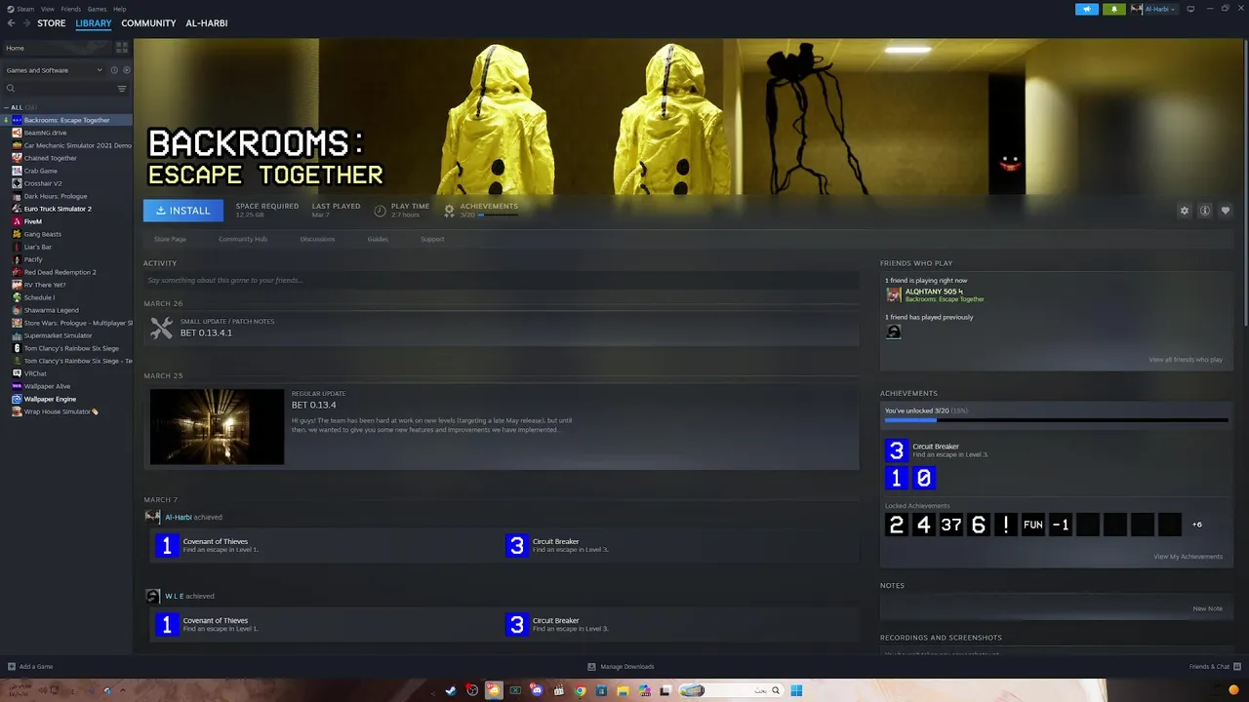This screenshot has width=1249, height=702.
Task: Go to the COMMUNITY tab
Action: coord(148,22)
